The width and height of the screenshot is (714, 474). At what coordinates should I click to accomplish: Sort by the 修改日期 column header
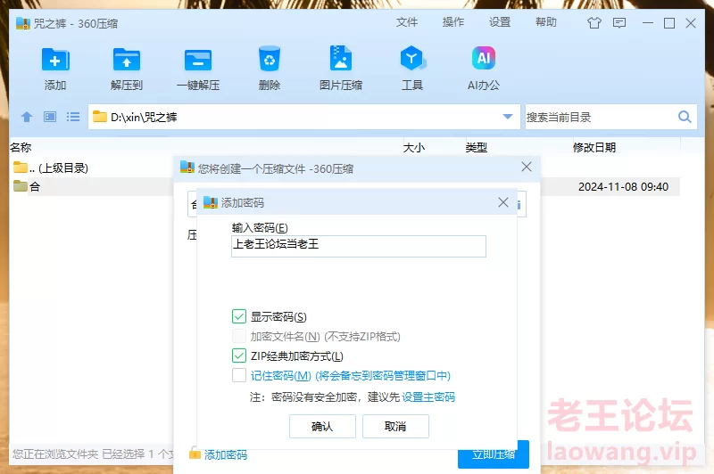tap(594, 147)
